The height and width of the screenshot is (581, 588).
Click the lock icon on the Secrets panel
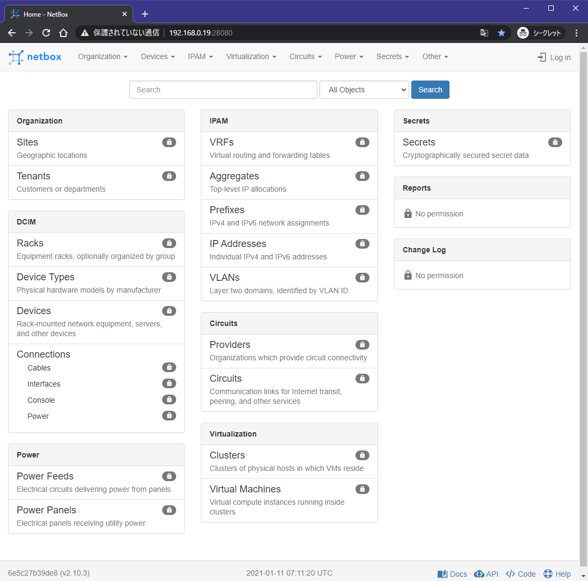click(x=555, y=142)
